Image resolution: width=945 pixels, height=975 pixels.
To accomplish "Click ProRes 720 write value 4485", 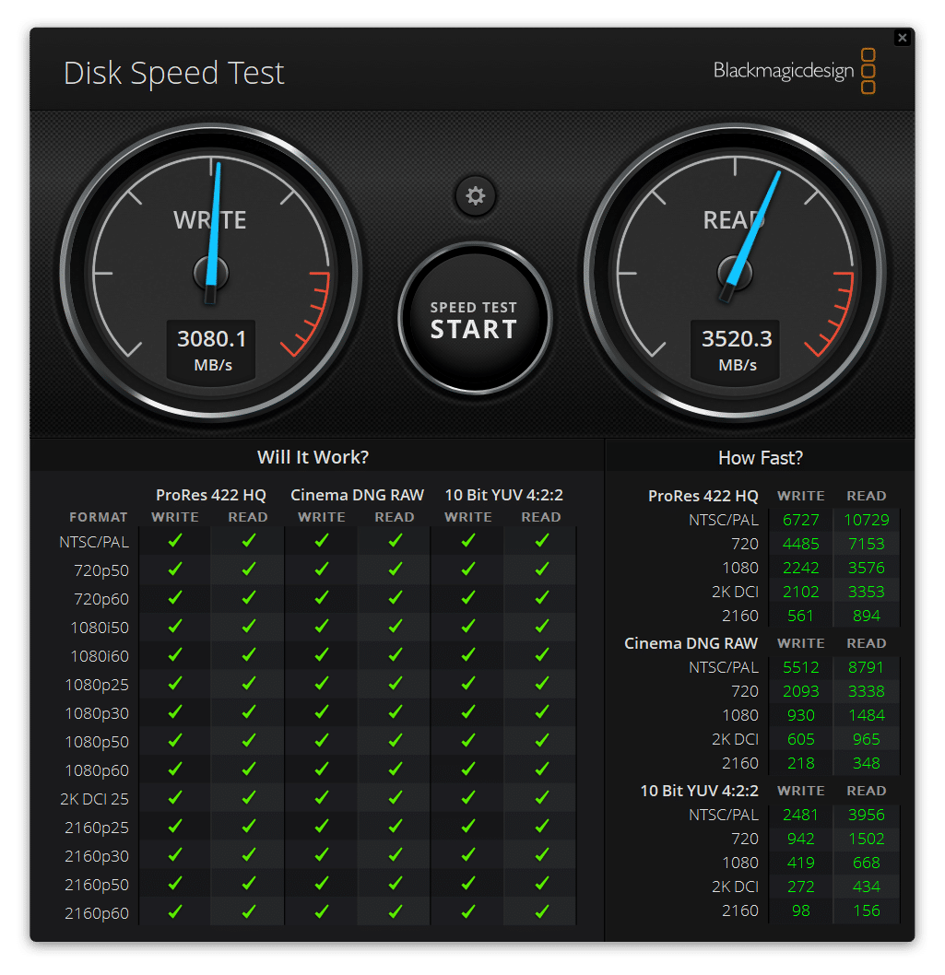I will (800, 544).
